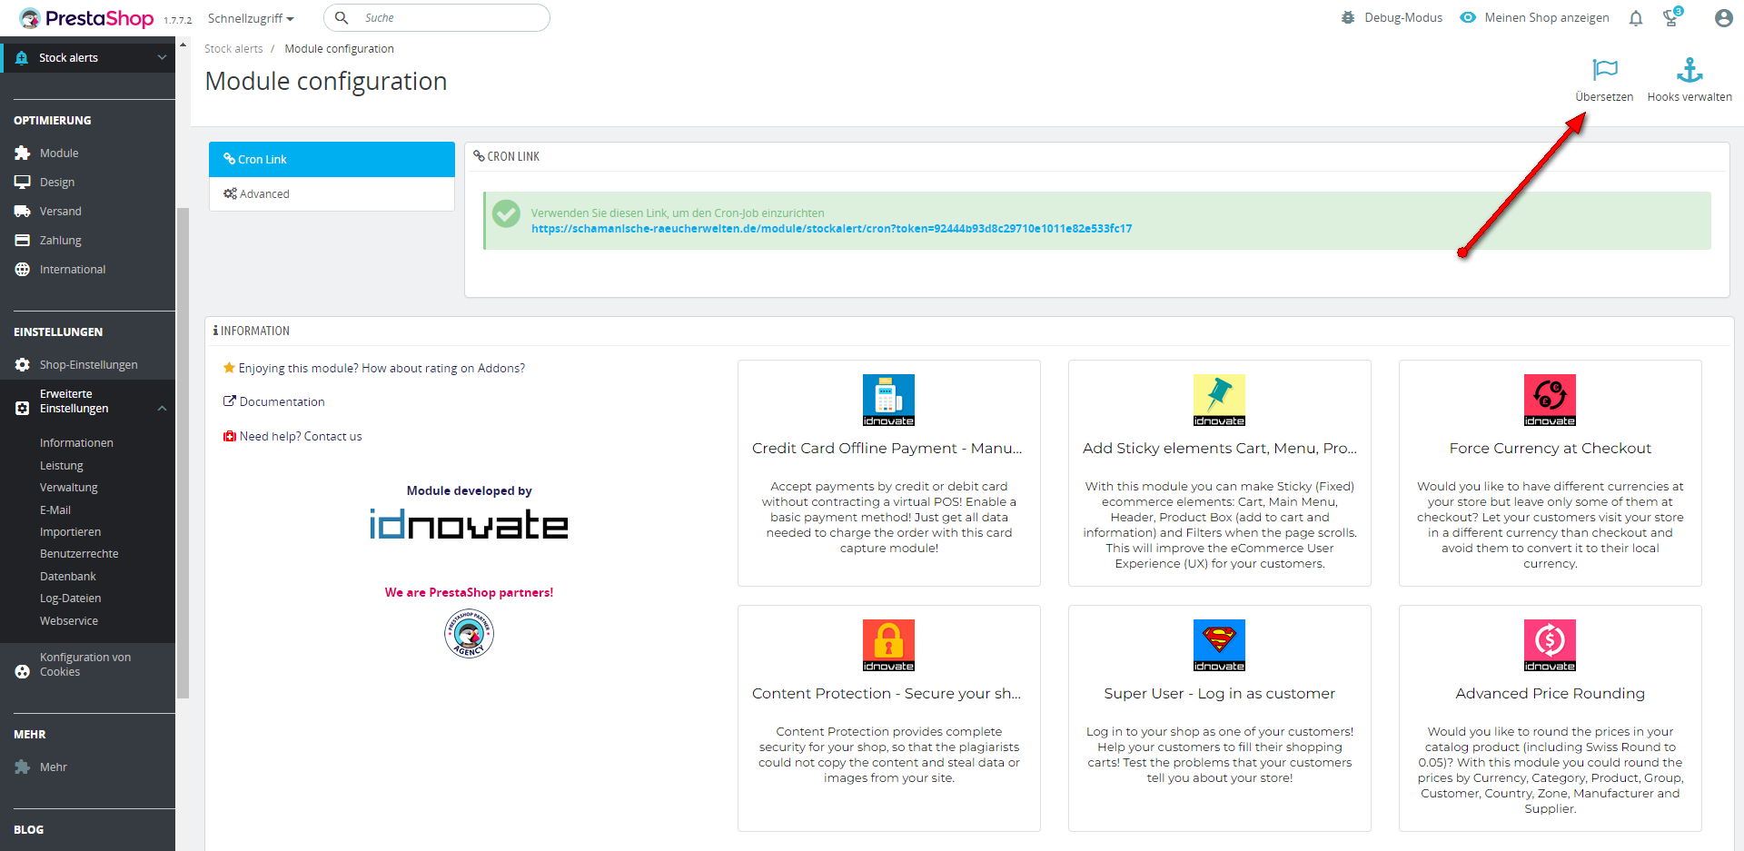Open Credit Card Offline Payment module title
Viewport: 1744px width, 851px height.
[x=887, y=449]
